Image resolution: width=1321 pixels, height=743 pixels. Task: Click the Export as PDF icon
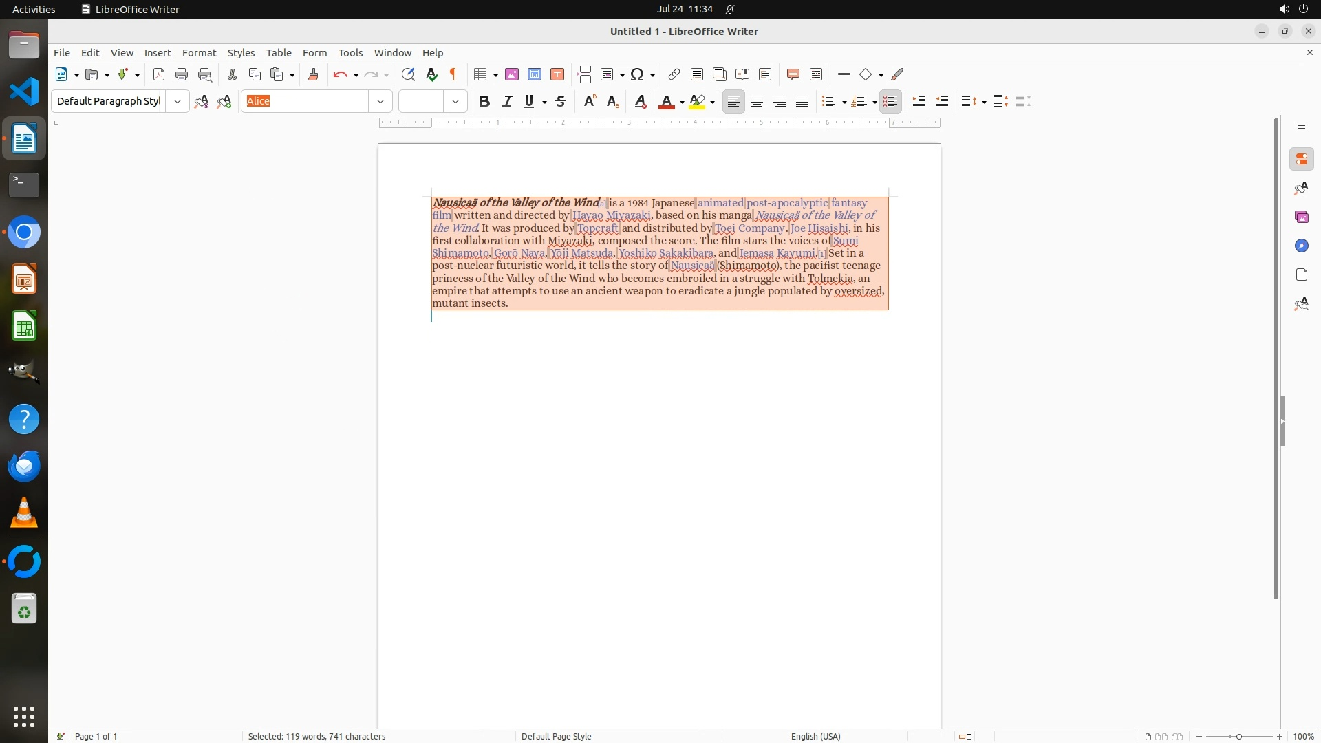[x=159, y=74]
